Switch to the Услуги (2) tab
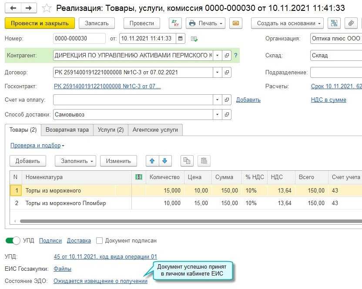The width and height of the screenshot is (362, 289). click(111, 130)
